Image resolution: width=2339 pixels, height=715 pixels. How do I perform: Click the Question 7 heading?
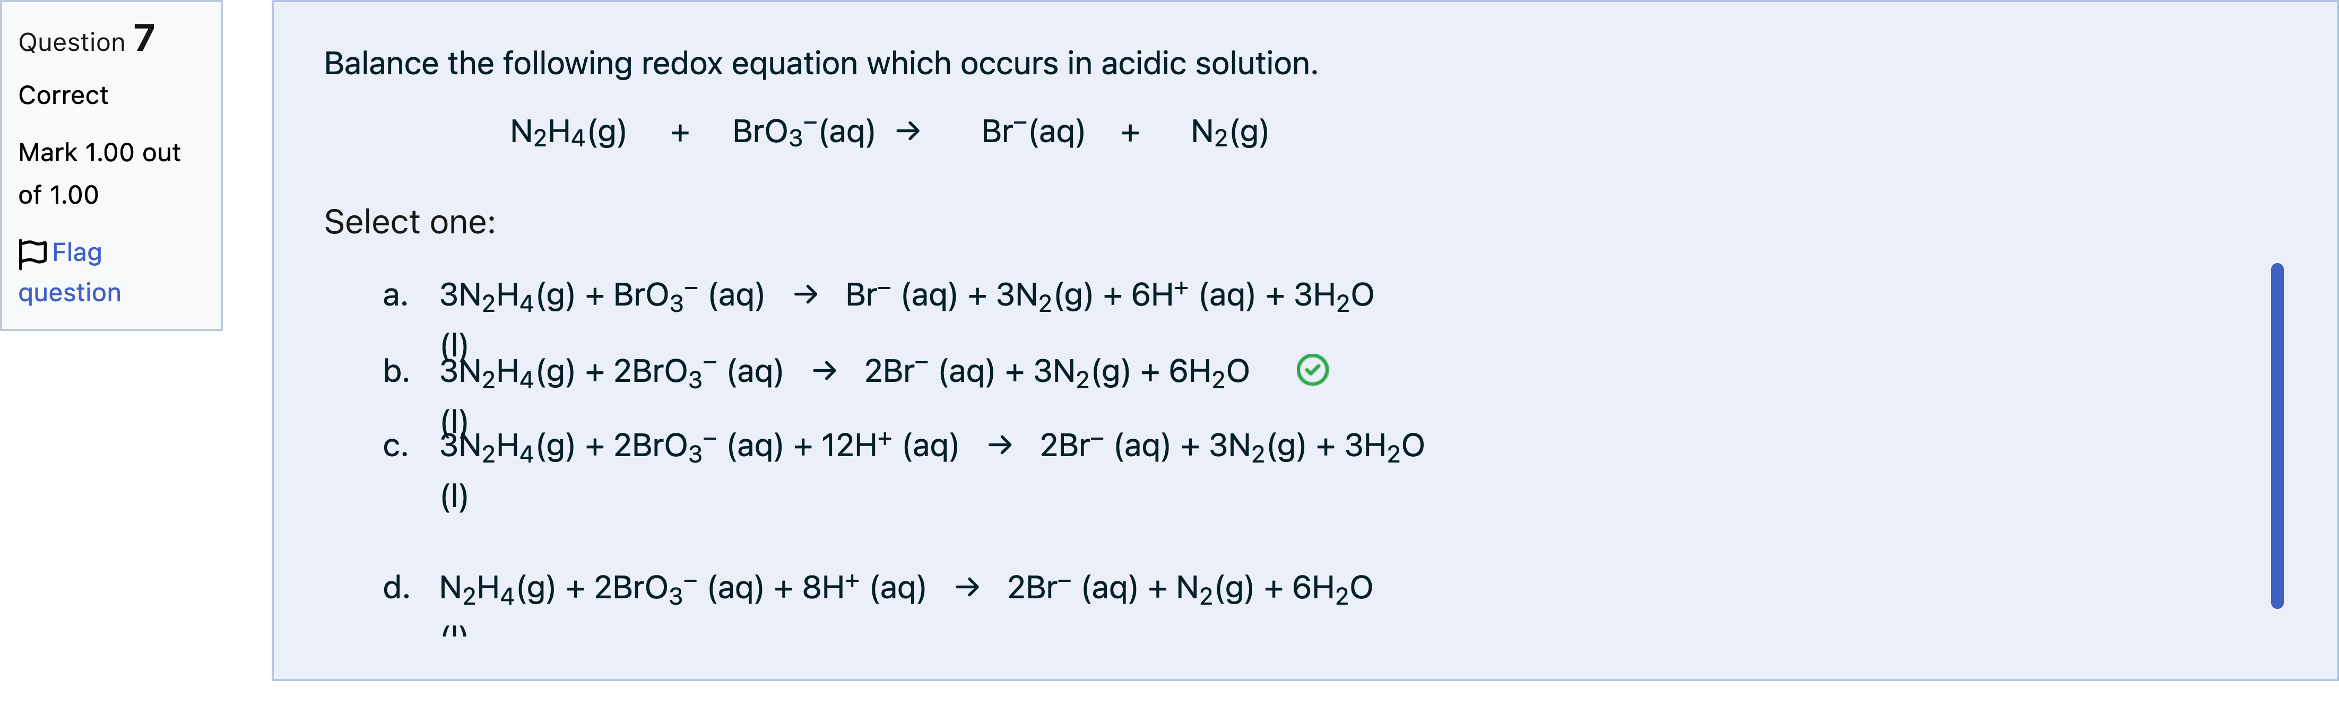click(x=86, y=40)
